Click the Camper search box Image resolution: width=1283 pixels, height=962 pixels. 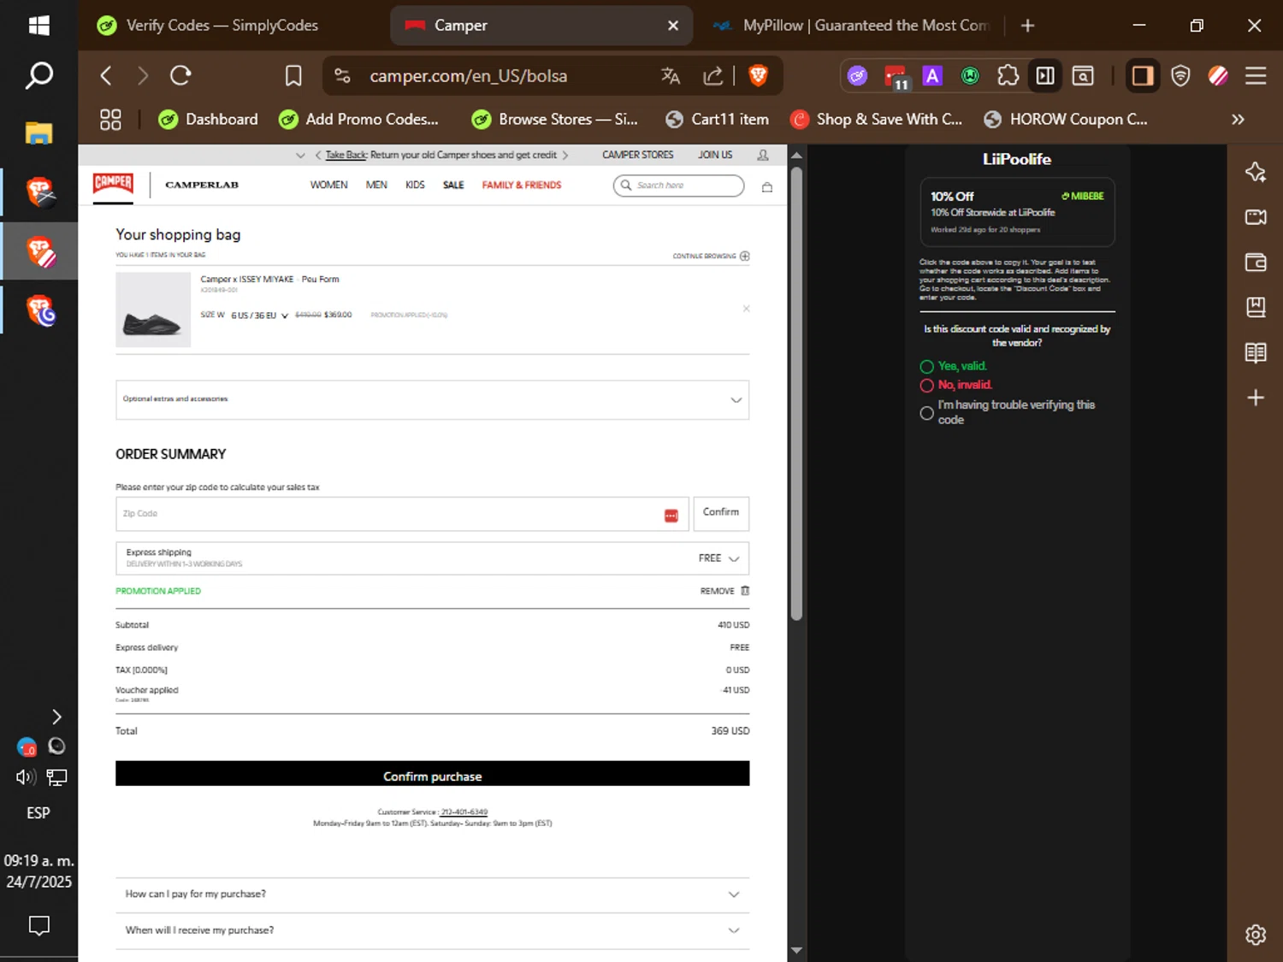678,186
